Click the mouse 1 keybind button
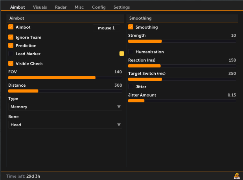243x180 pixels. pos(107,28)
